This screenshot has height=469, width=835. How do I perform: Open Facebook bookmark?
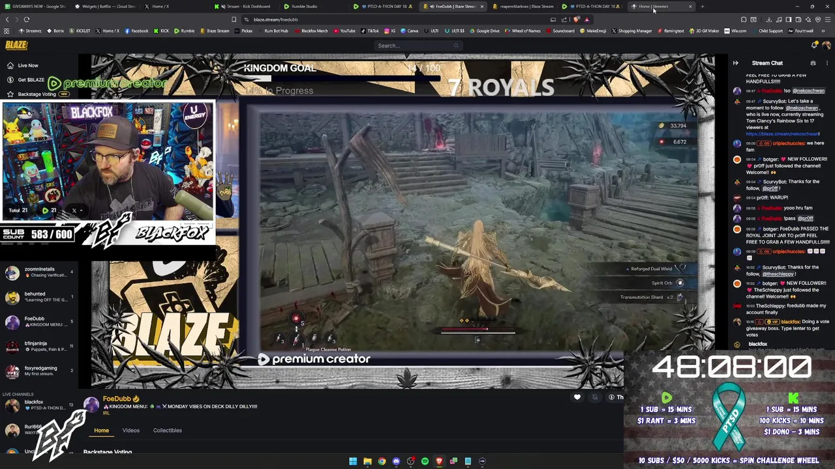[x=136, y=31]
